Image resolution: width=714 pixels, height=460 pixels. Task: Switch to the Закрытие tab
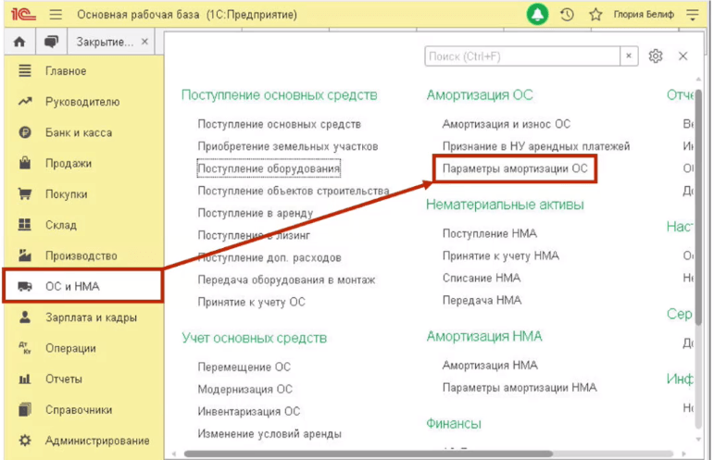tap(104, 43)
